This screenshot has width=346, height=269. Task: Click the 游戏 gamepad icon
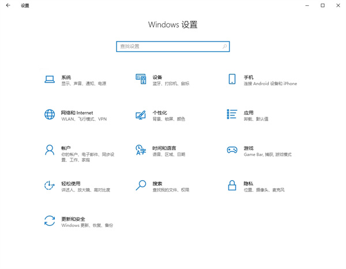pyautogui.click(x=232, y=150)
